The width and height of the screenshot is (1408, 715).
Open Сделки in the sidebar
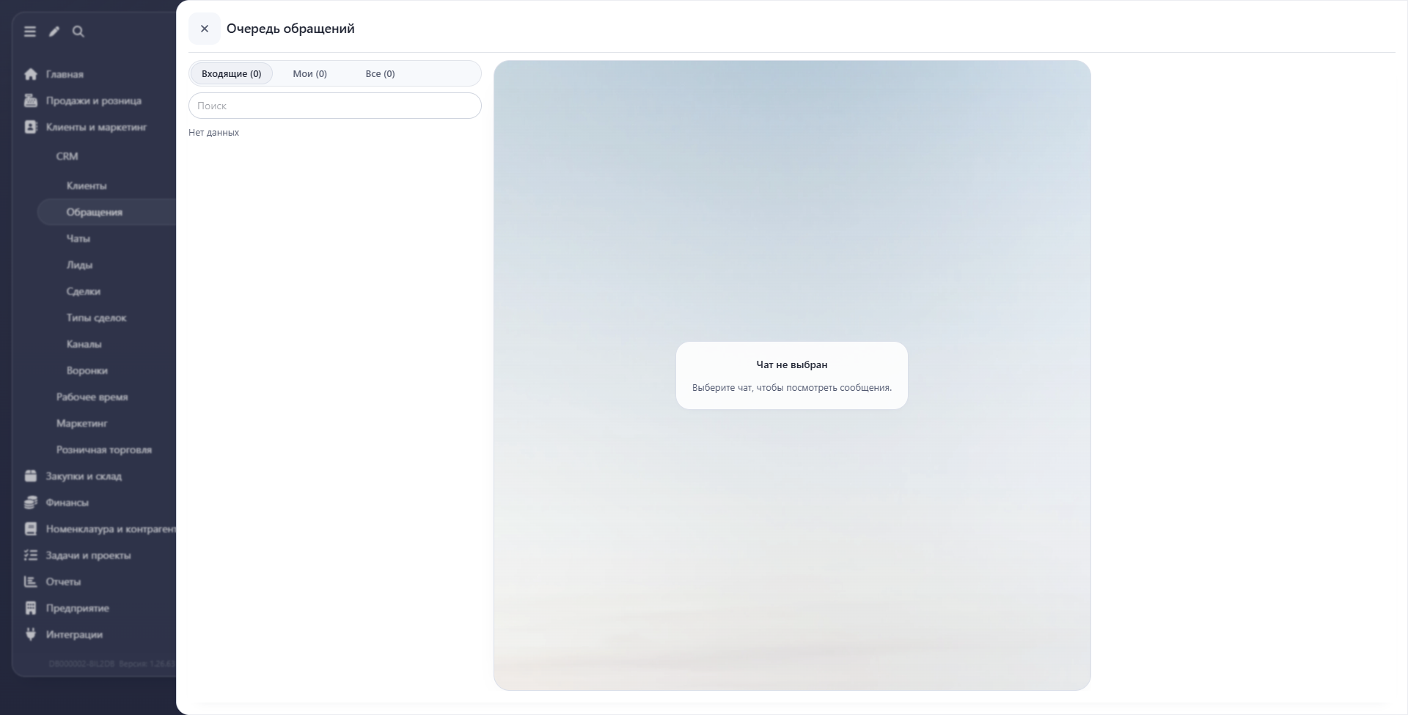point(84,291)
